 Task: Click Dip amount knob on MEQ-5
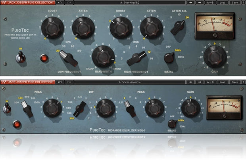click(106, 109)
